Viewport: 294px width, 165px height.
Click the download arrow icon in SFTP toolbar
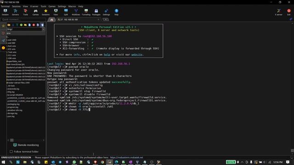tap(13, 25)
